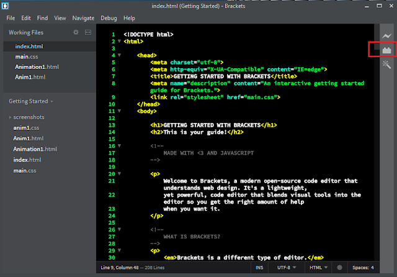Click the 'WHAT IS BRACKETS?' comment text
397x277 pixels.
[x=192, y=237]
